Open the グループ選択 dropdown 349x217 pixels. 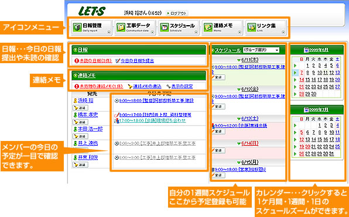coord(261,50)
